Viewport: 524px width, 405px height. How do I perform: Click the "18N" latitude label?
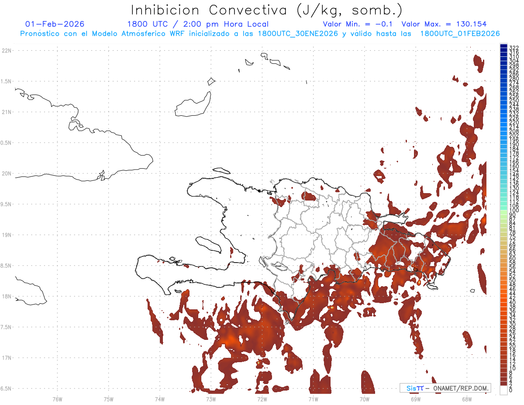[7, 297]
